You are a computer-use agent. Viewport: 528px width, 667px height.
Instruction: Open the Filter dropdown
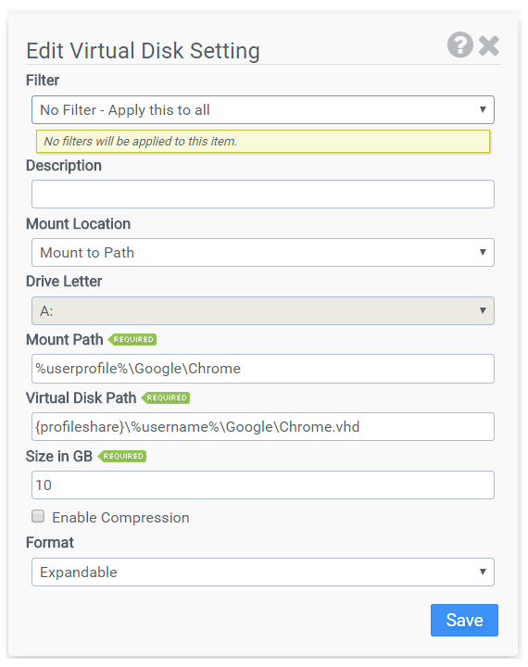(x=263, y=109)
